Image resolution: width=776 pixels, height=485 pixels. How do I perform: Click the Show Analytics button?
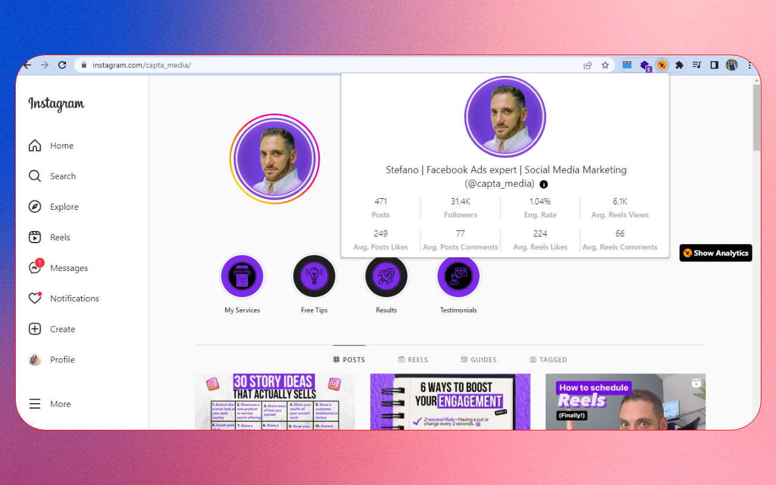click(x=715, y=253)
